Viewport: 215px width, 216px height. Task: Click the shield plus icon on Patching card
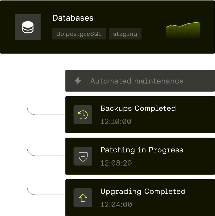pos(83,156)
